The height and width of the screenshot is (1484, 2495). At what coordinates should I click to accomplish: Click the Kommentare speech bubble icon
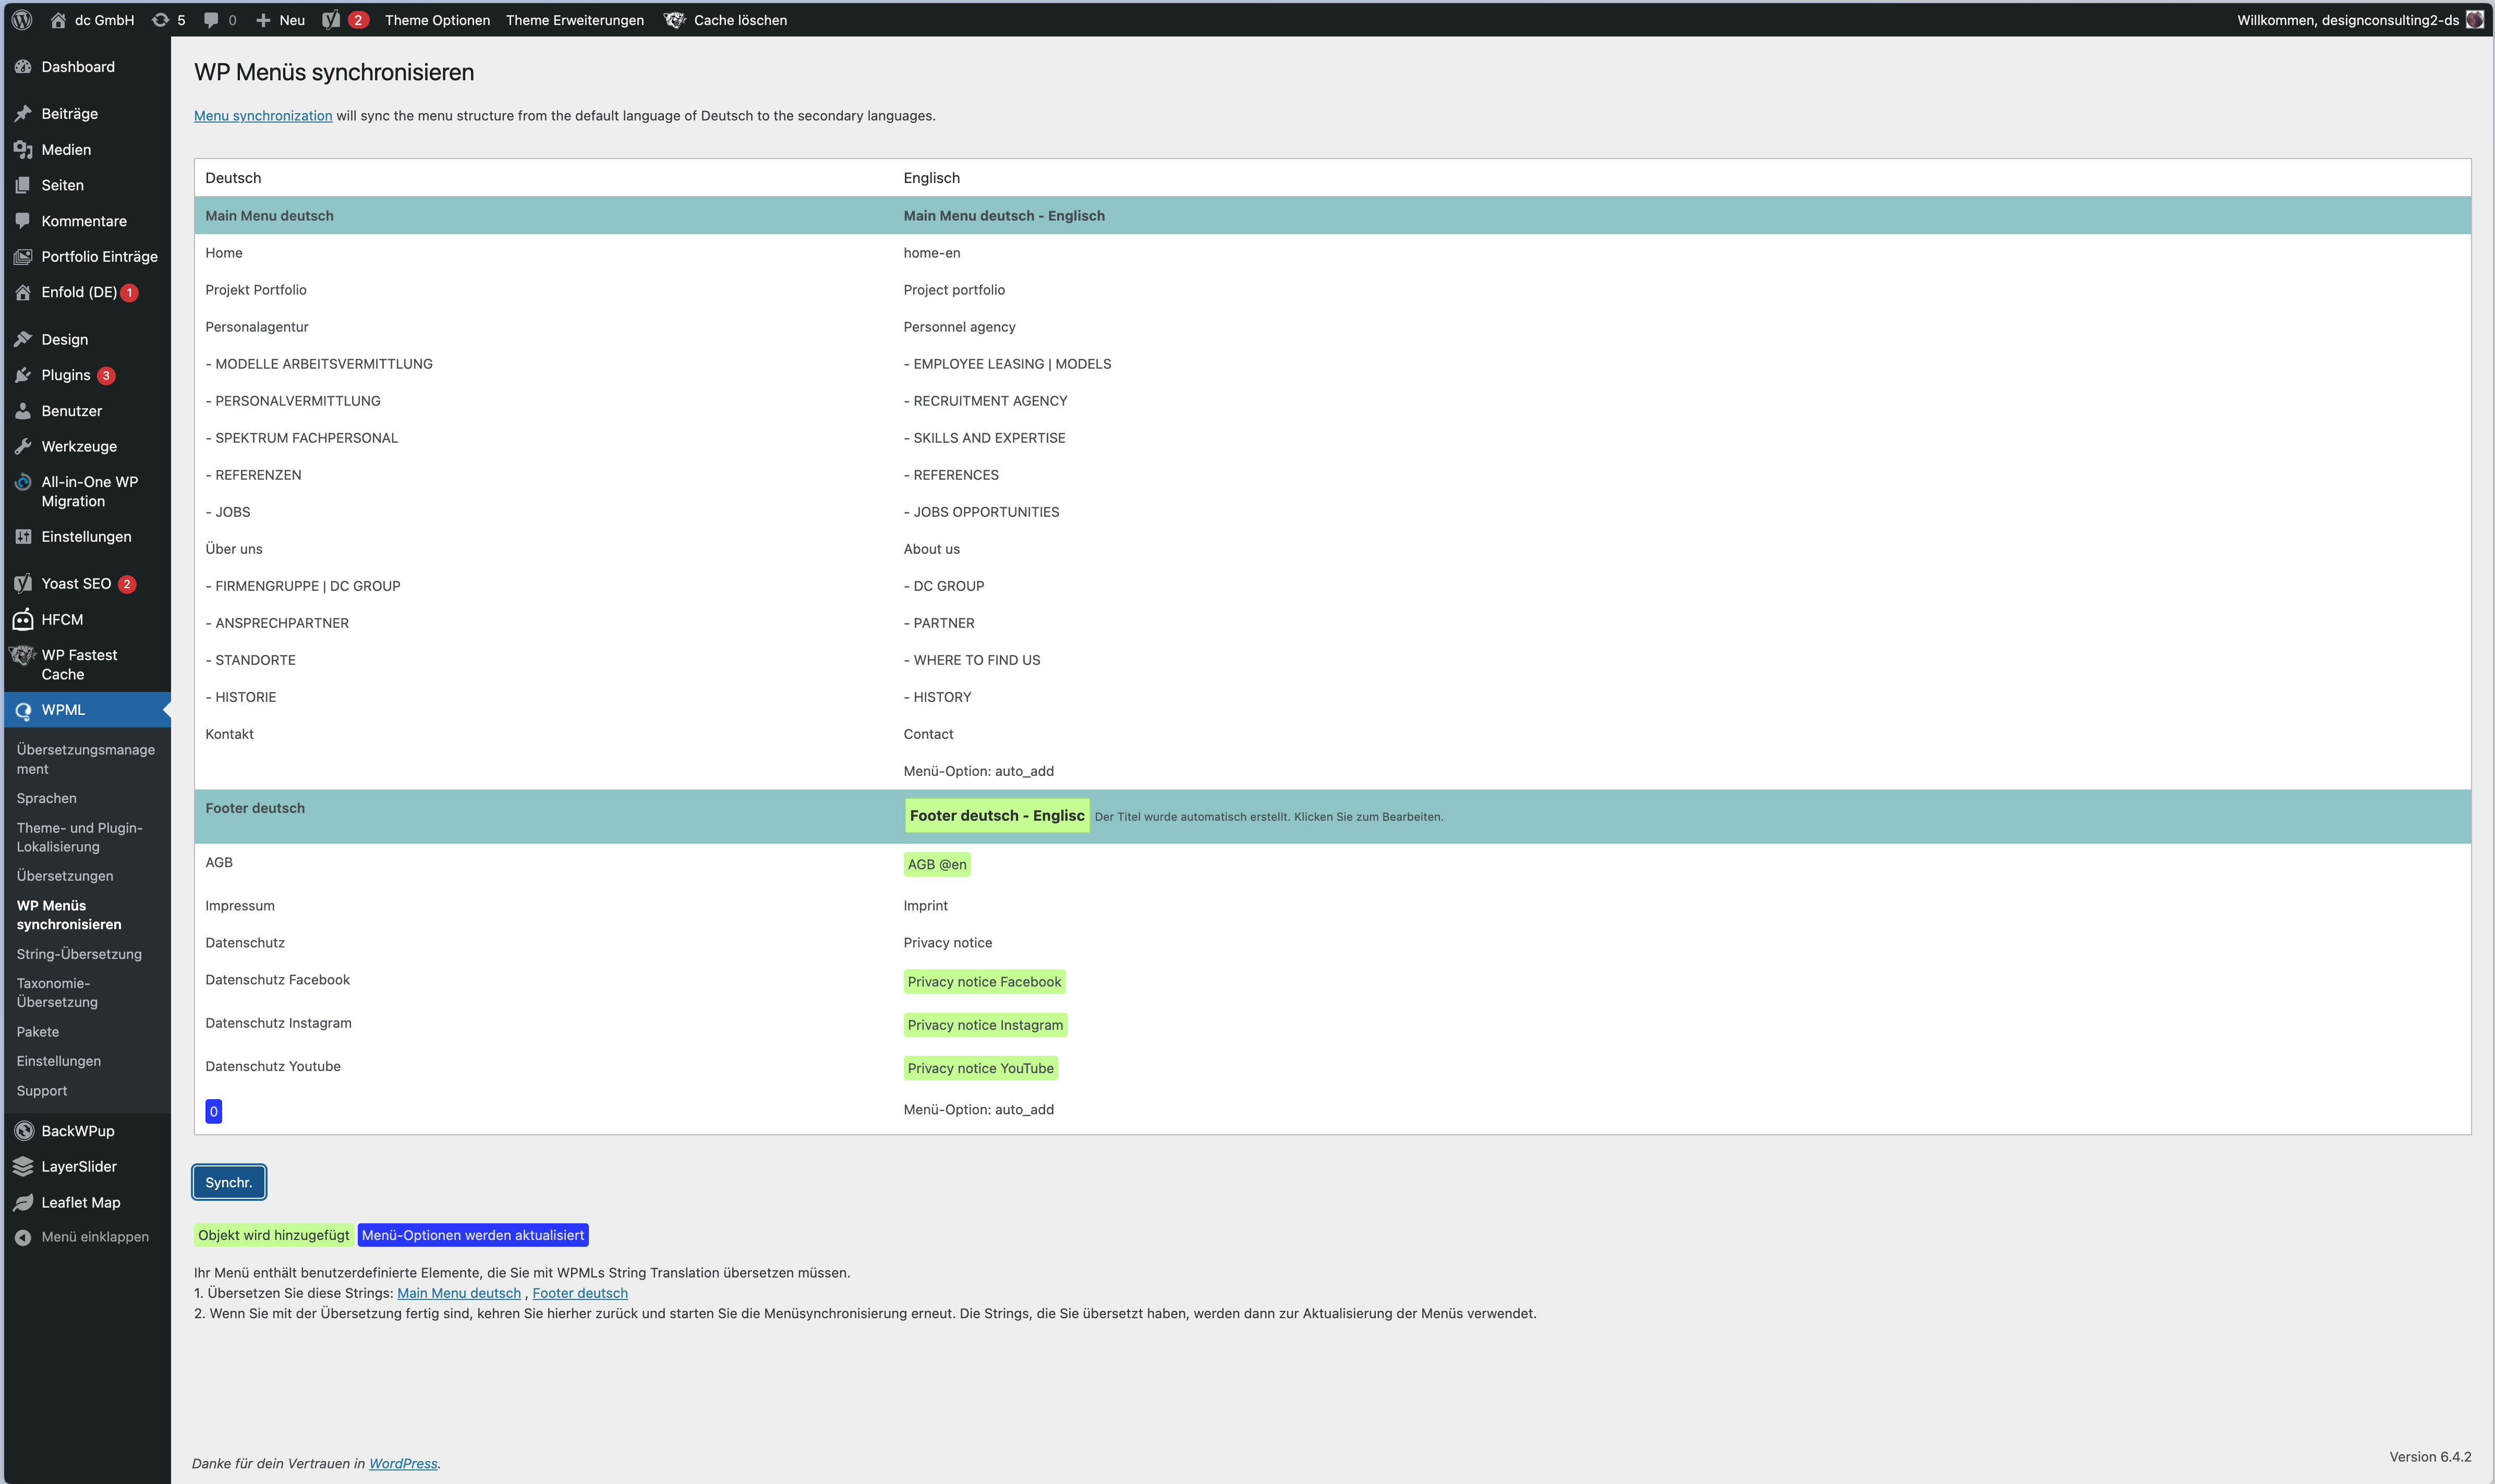point(23,221)
